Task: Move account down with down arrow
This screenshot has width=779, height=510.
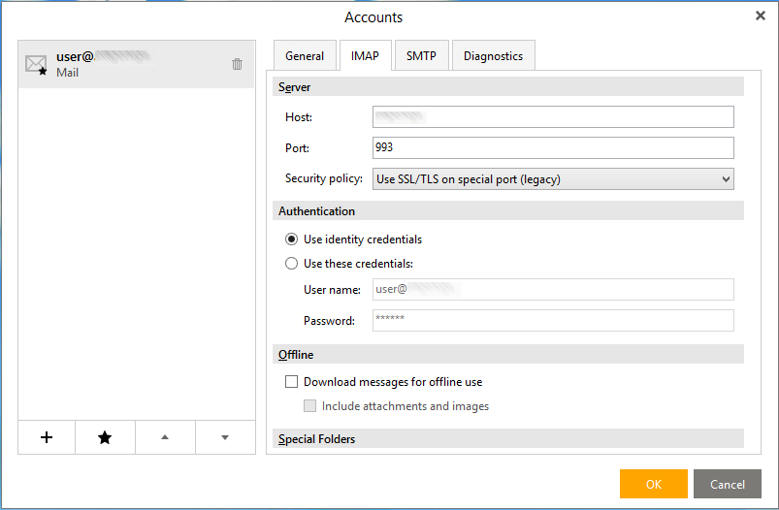Action: [x=225, y=437]
